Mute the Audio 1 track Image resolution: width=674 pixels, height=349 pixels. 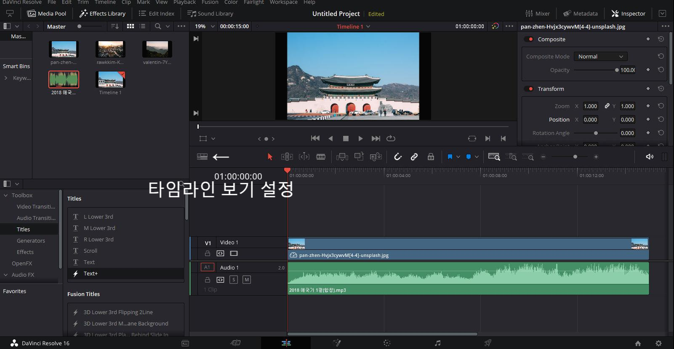point(247,280)
